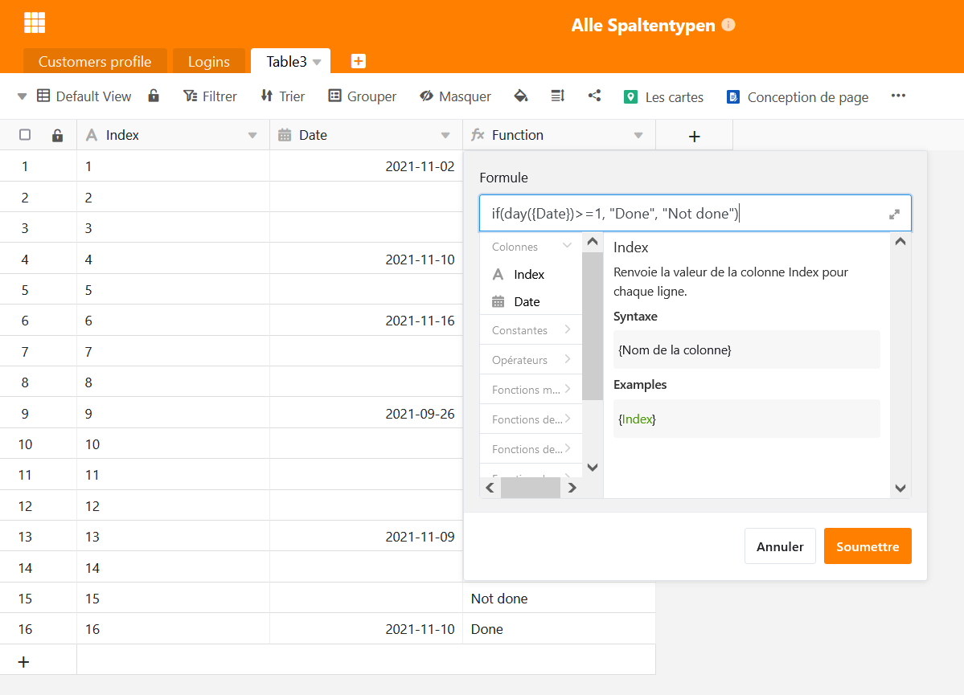Open the row height settings icon

click(557, 96)
